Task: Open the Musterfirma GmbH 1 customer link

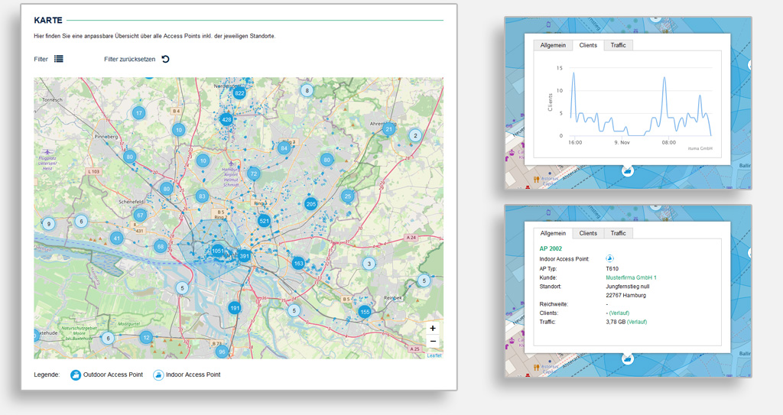Action: (631, 277)
